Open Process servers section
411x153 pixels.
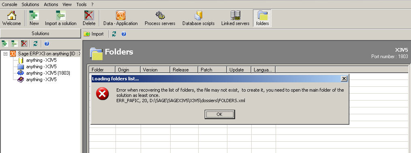[x=160, y=18]
